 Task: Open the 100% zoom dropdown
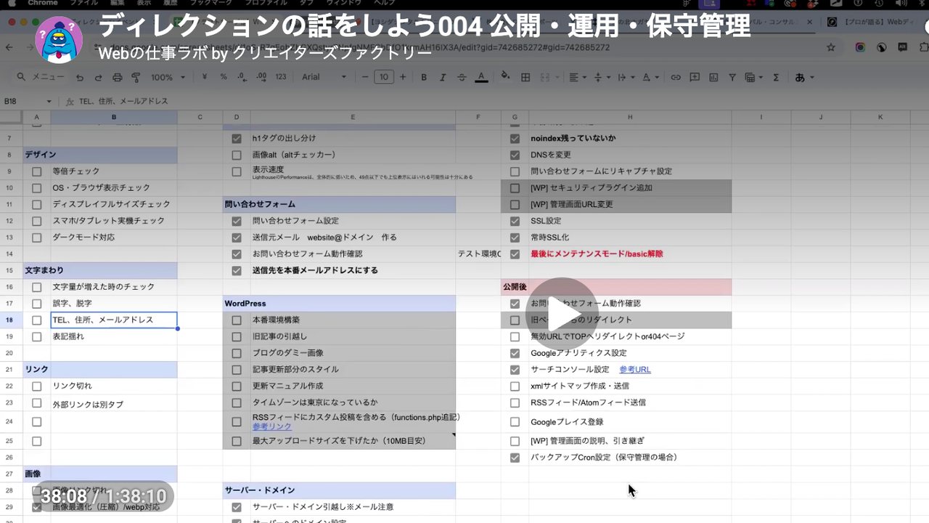166,77
